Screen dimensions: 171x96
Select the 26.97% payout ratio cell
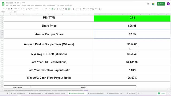[x=132, y=78]
